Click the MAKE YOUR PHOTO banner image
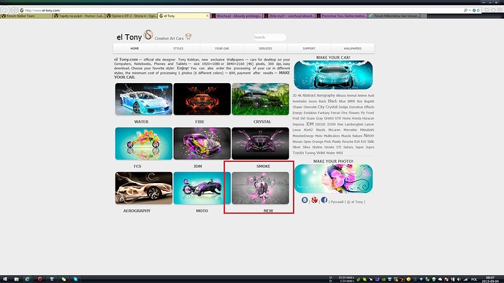504x283 pixels. 333,179
